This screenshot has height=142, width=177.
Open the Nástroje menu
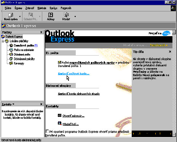(x=42, y=8)
